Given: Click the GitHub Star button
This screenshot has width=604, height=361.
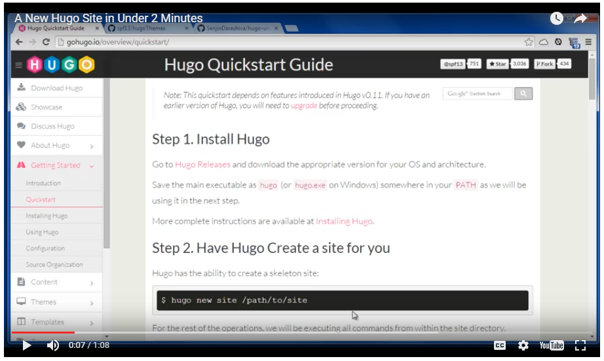Looking at the screenshot, I should [497, 64].
